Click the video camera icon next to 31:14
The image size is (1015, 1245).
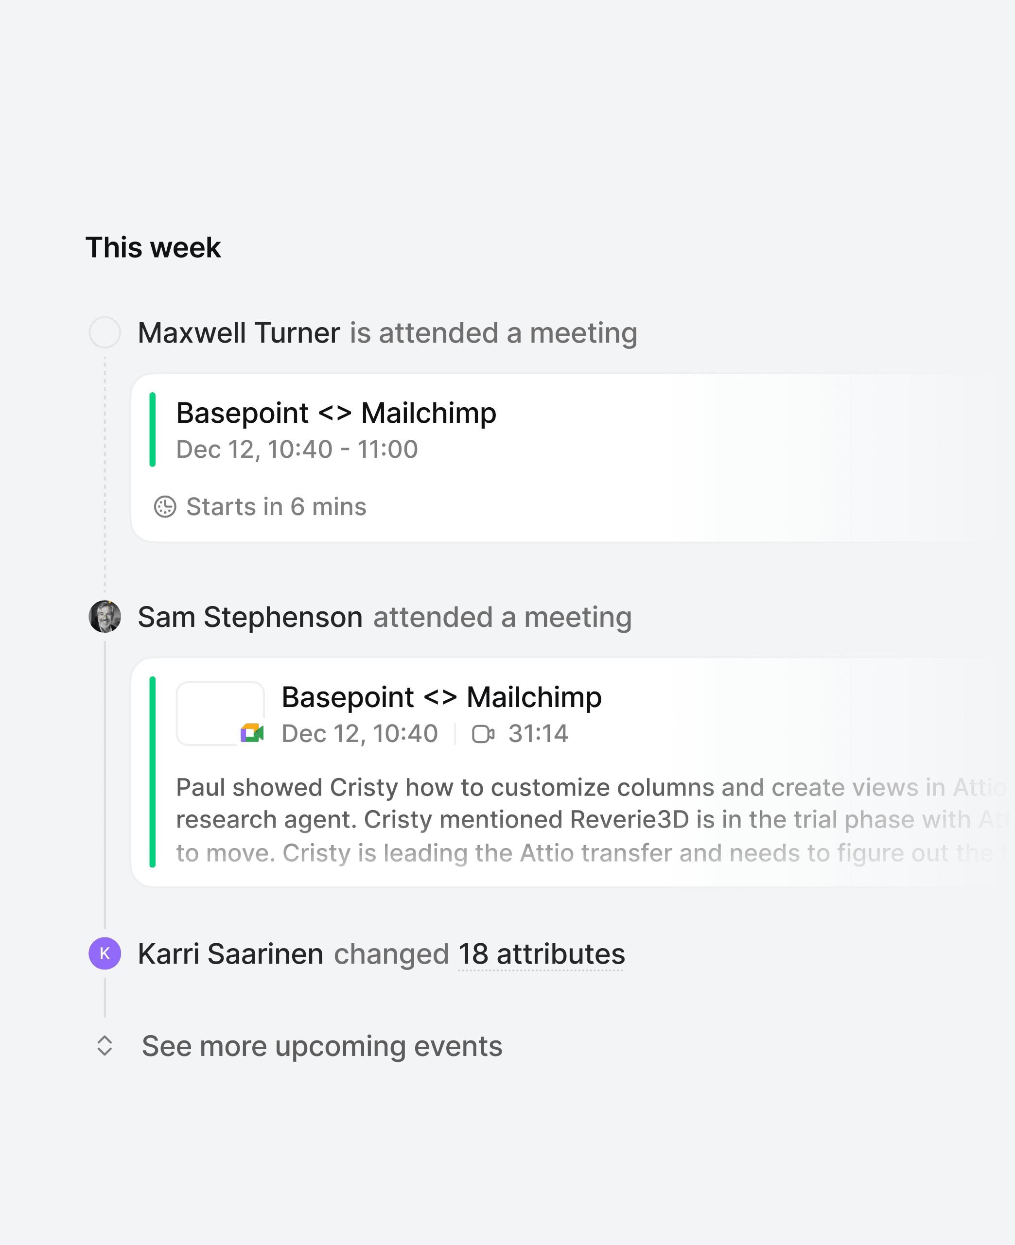[x=483, y=734]
